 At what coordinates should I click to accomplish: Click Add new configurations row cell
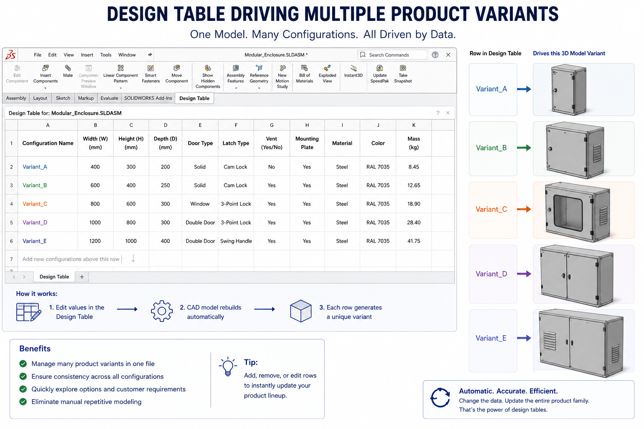point(71,259)
